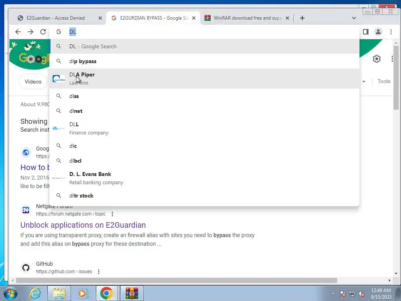401x301 pixels.
Task: Reload the current page
Action: pos(43,32)
